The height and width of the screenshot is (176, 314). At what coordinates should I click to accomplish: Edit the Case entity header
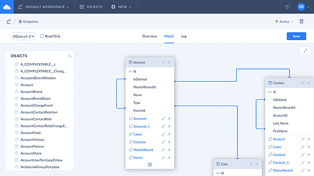click(x=251, y=164)
